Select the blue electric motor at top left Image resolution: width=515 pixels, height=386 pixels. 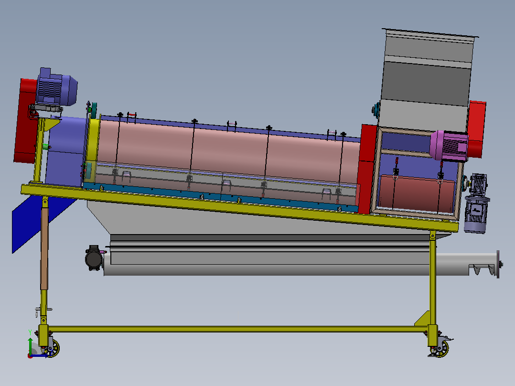(x=57, y=88)
